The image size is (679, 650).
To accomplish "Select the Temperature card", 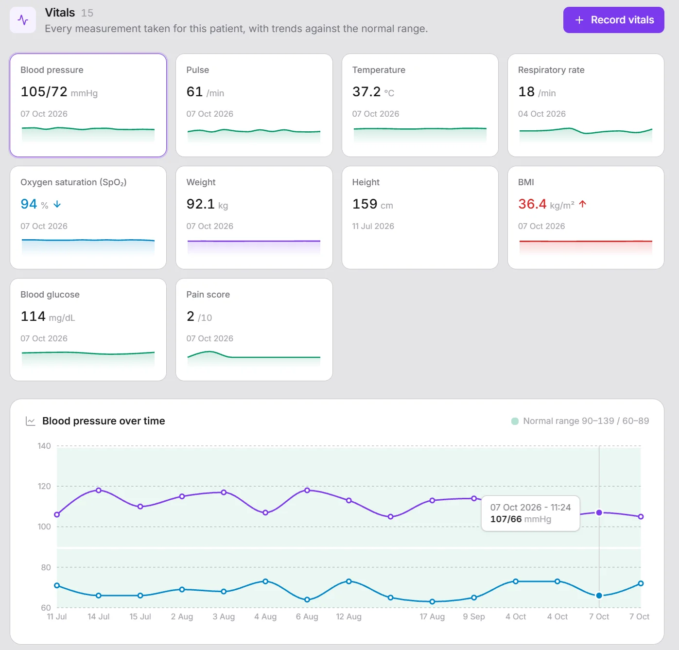I will (420, 105).
